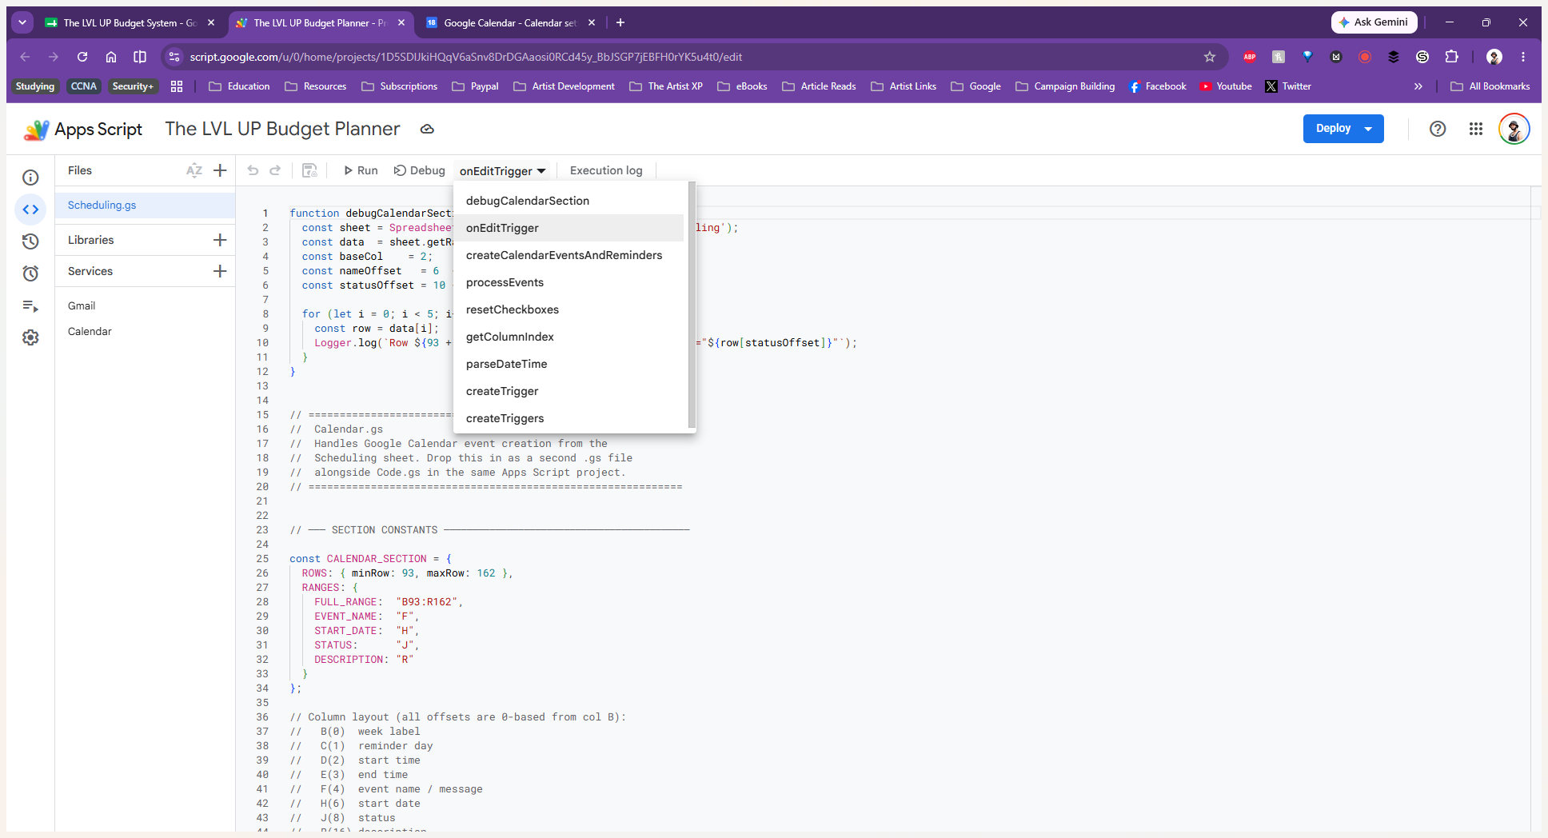
Task: Debug the selected function
Action: coord(420,170)
